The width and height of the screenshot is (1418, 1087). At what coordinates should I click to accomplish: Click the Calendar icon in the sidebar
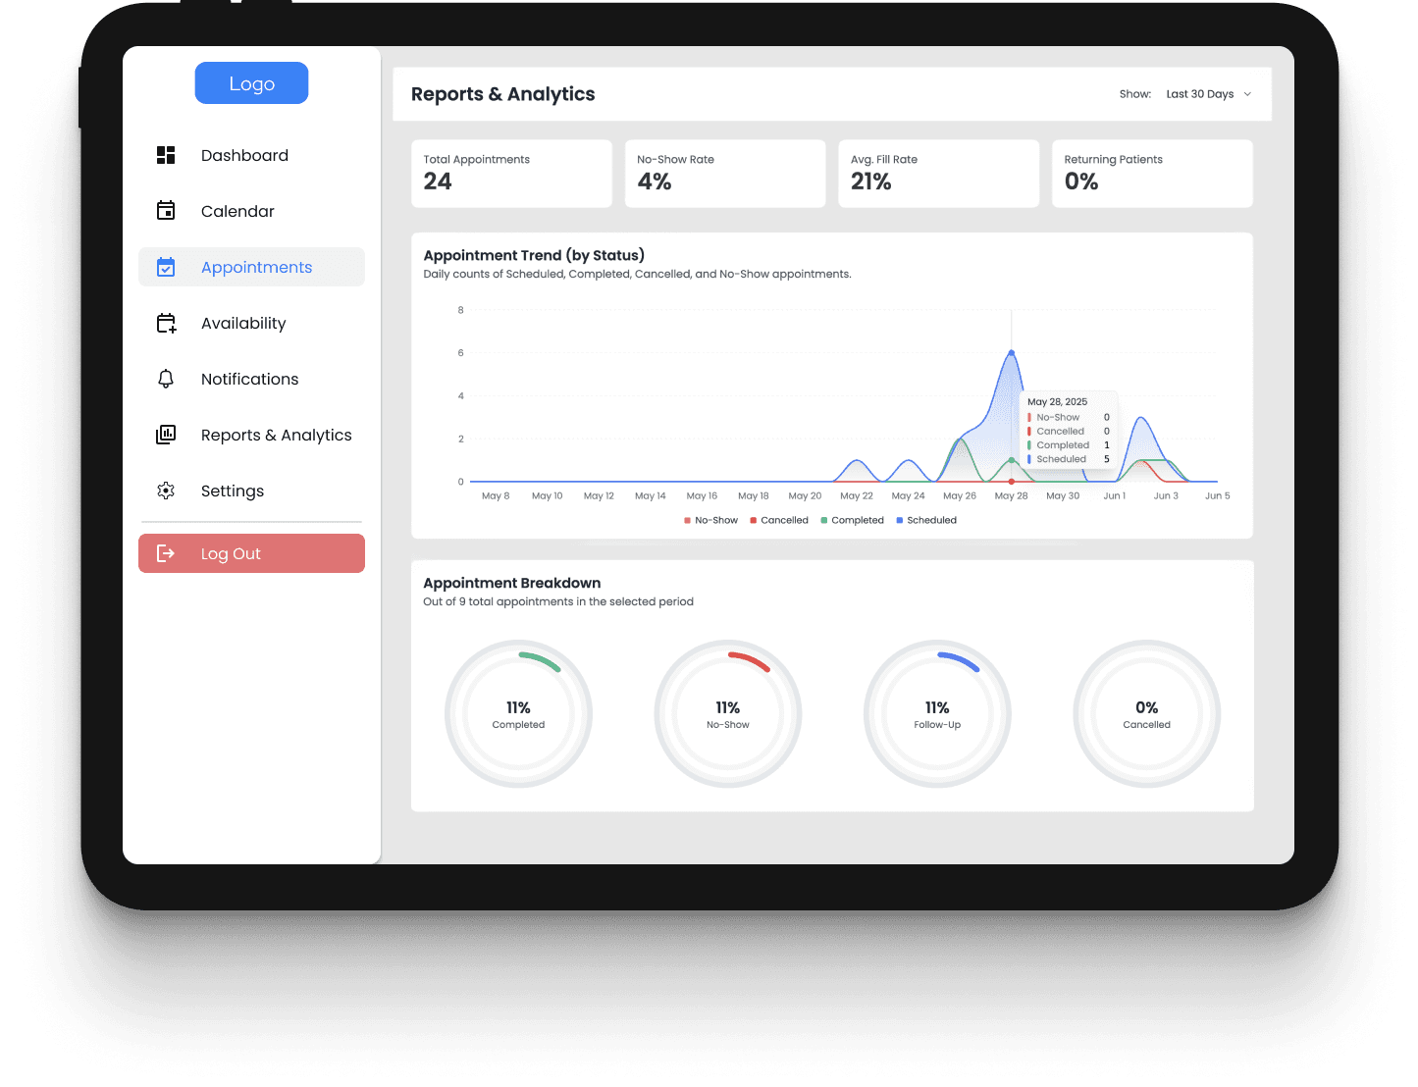[166, 210]
